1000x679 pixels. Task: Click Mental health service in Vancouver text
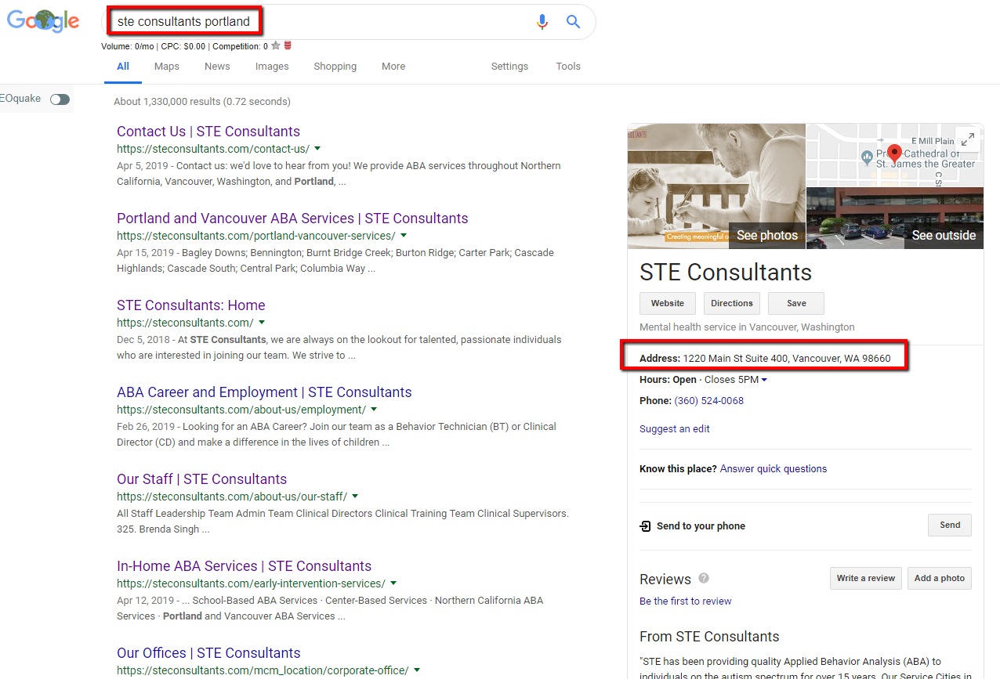click(x=747, y=327)
